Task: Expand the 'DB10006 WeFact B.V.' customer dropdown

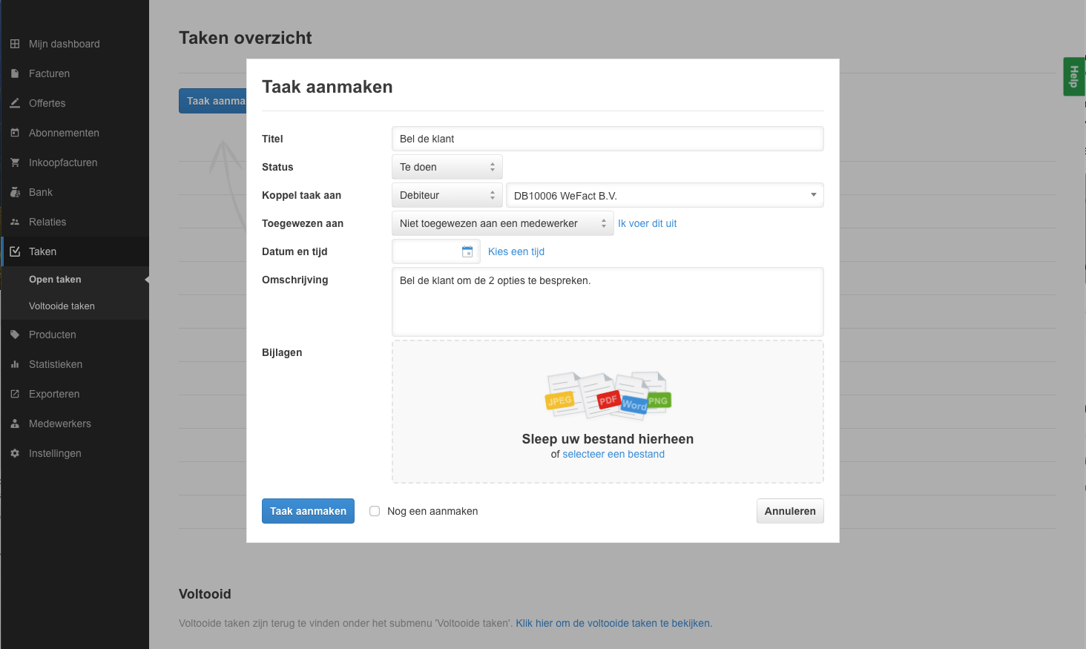Action: (664, 195)
